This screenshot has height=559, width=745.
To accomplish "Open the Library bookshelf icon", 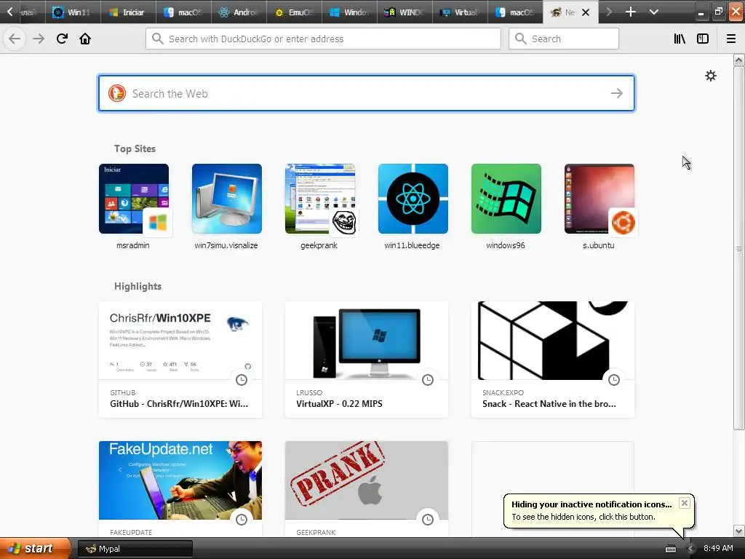I will [680, 39].
